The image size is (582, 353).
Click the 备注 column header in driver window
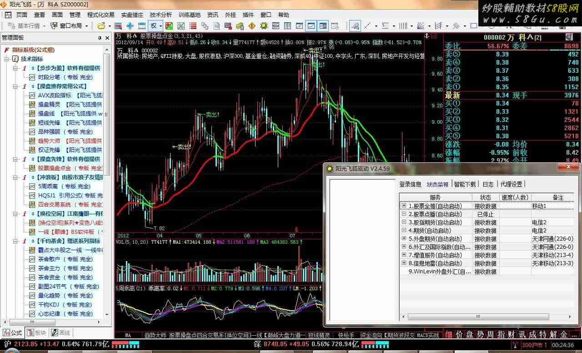click(552, 197)
